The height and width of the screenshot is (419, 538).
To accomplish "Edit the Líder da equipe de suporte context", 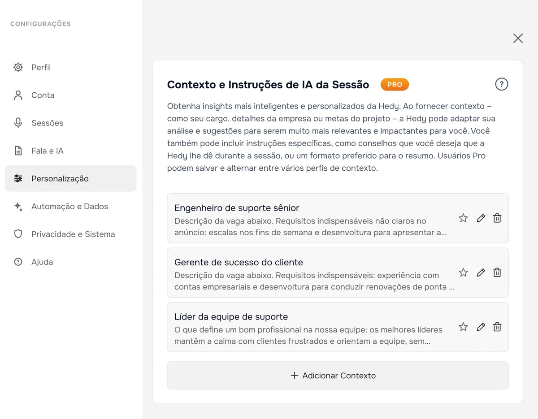I will coord(481,327).
